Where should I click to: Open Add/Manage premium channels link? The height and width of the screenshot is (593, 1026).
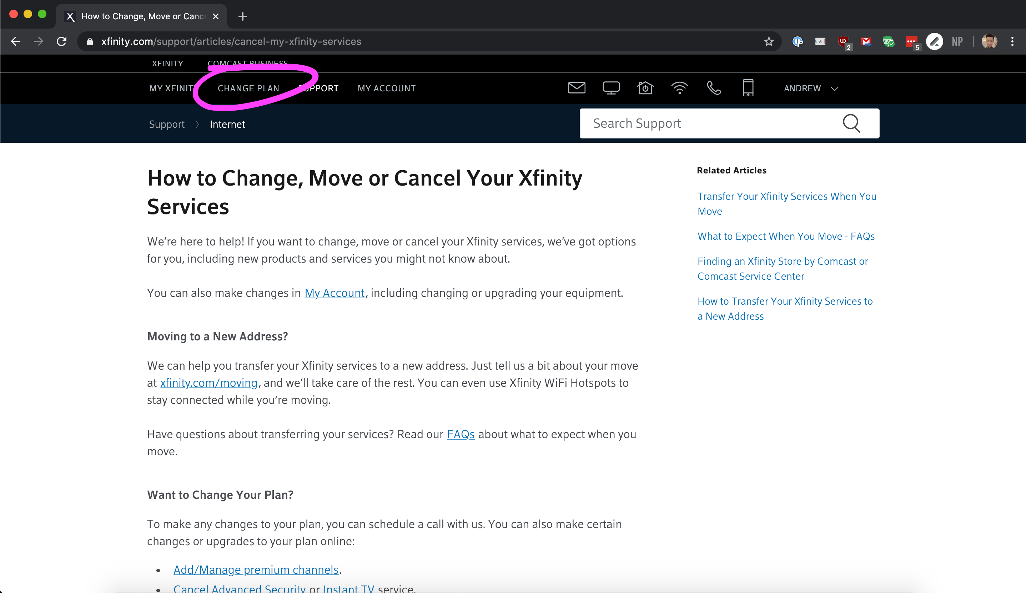click(x=256, y=569)
